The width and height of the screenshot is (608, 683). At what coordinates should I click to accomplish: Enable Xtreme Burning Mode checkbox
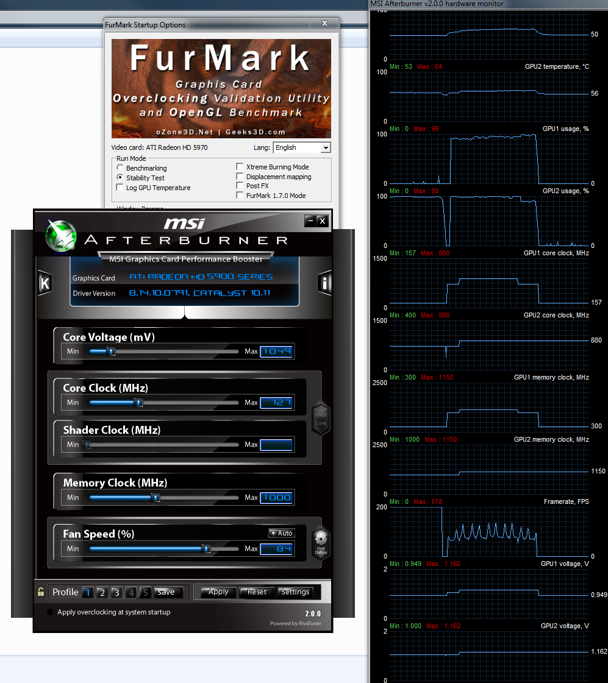pyautogui.click(x=240, y=166)
